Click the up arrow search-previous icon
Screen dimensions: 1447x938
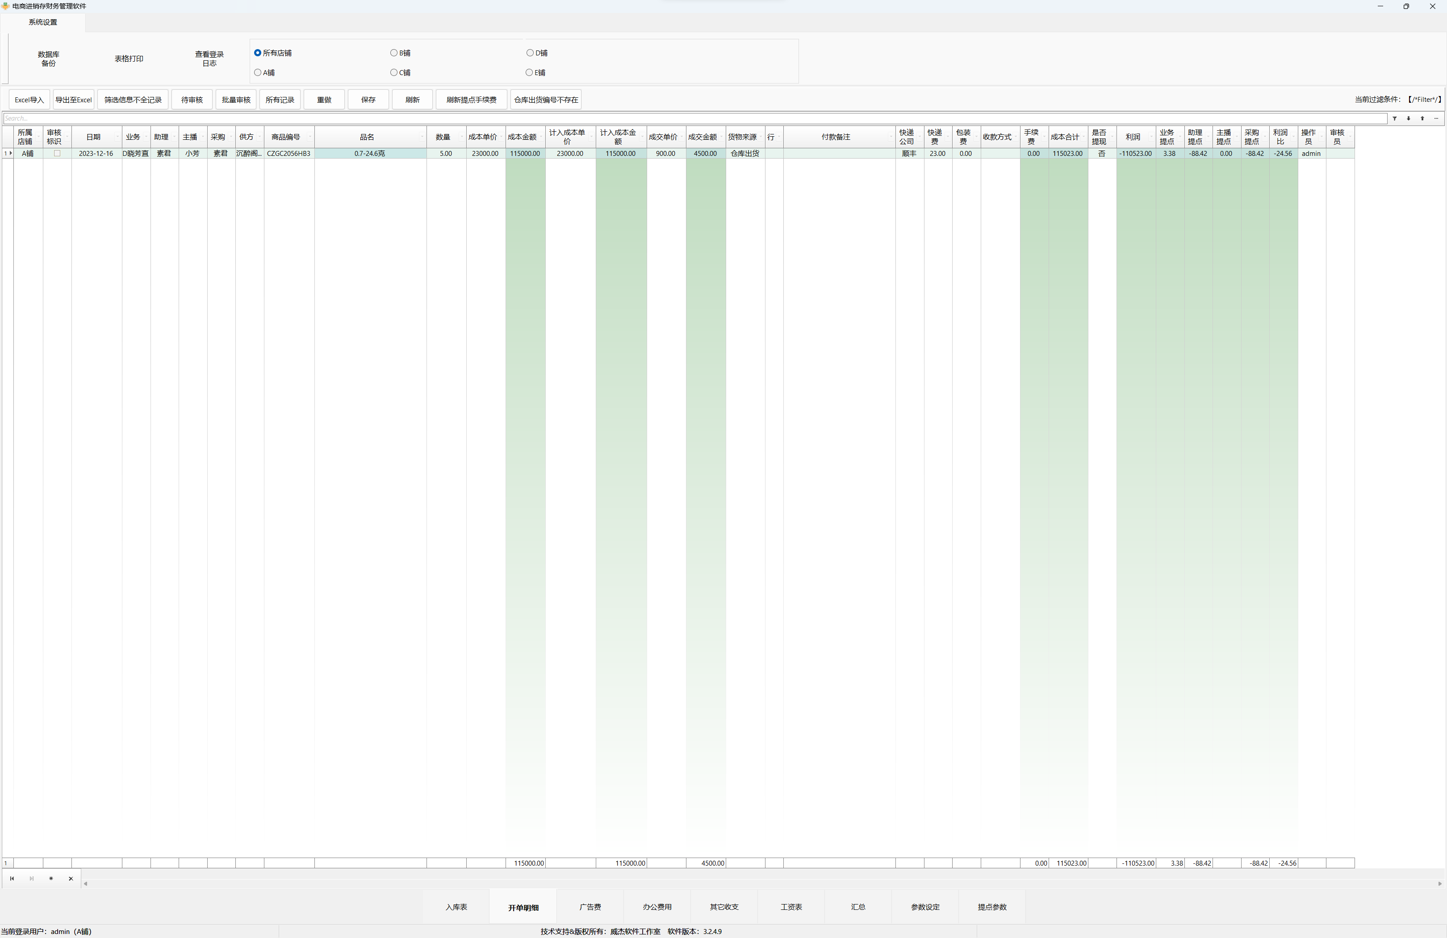click(x=1423, y=118)
